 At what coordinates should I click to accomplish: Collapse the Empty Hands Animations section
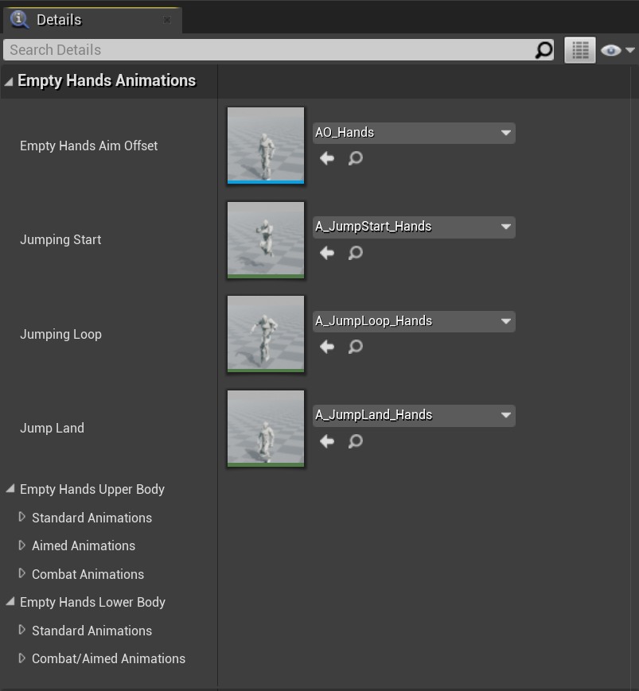point(9,81)
